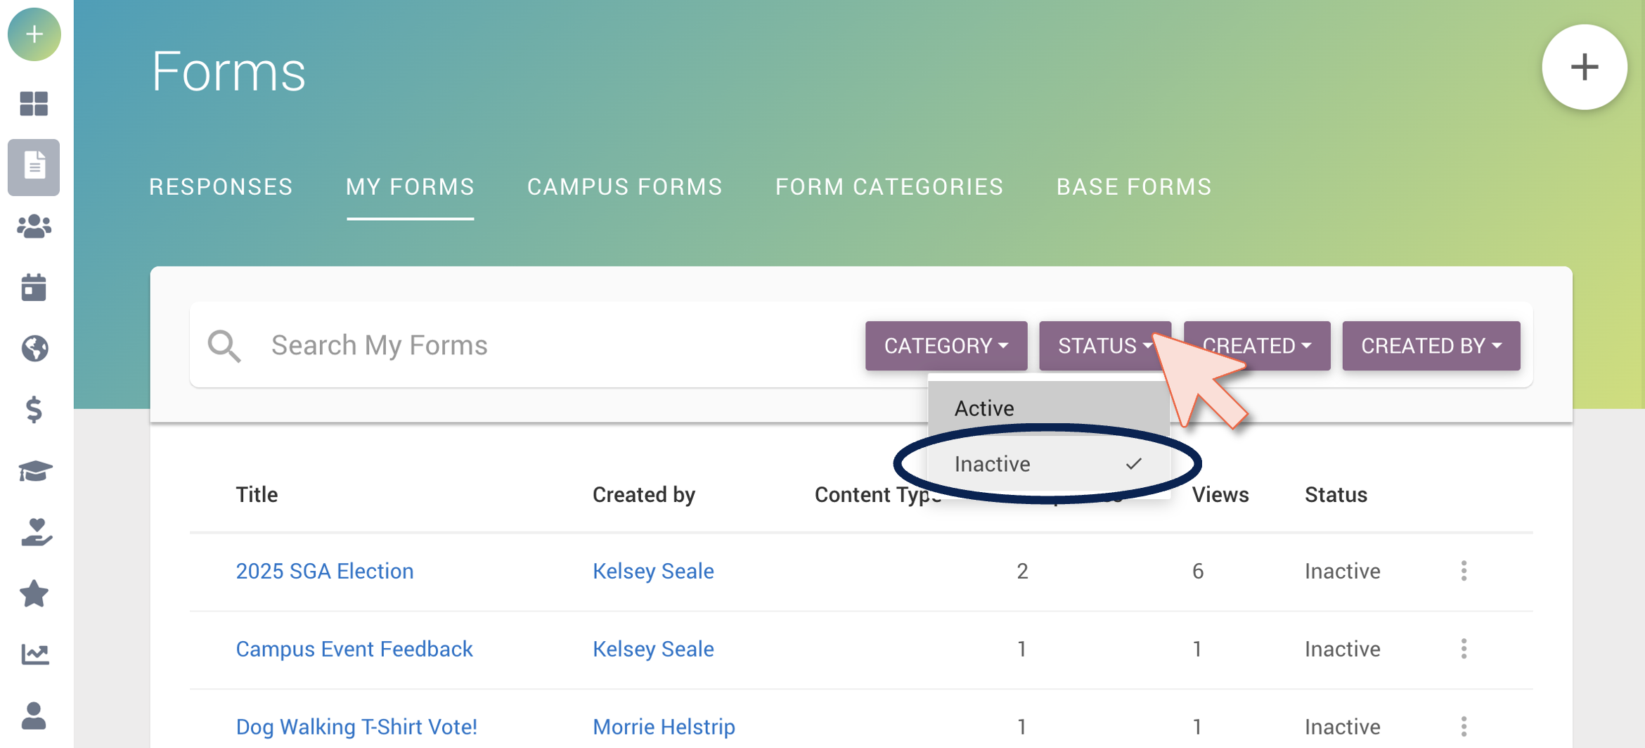
Task: Open the user profile icon in the sidebar
Action: tap(34, 716)
